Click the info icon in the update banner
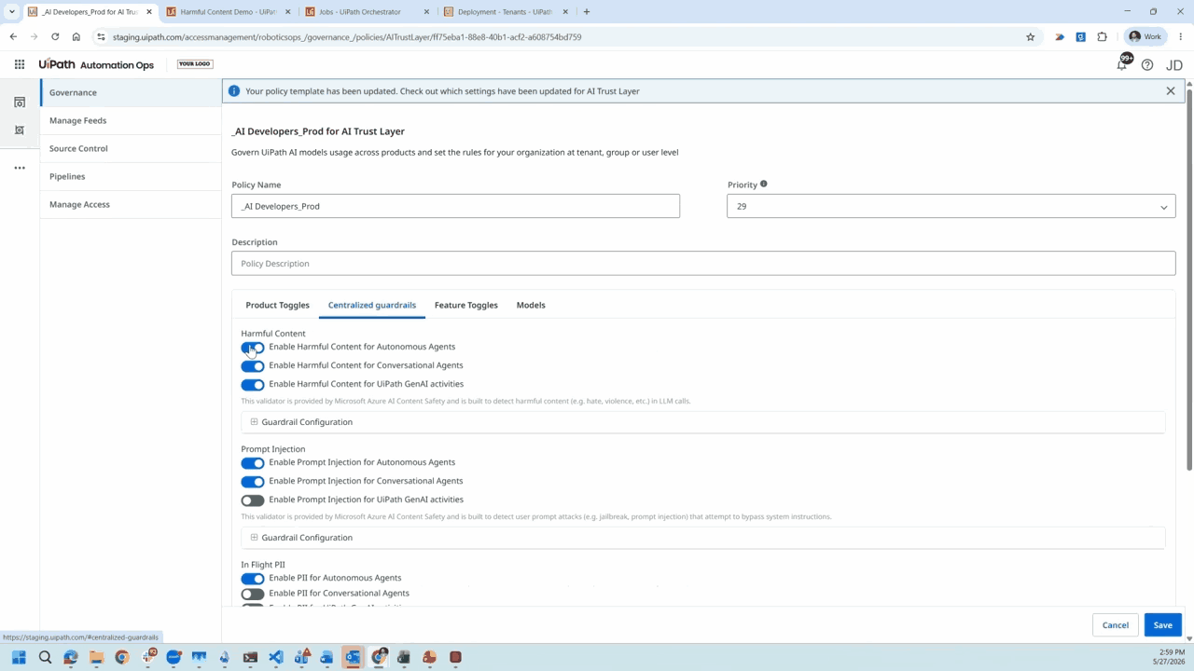Screen dimensions: 1194x671 tap(234, 91)
